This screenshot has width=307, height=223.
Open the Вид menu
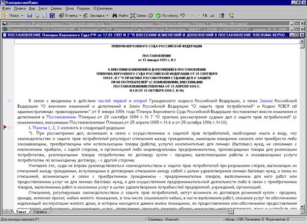(x=32, y=8)
